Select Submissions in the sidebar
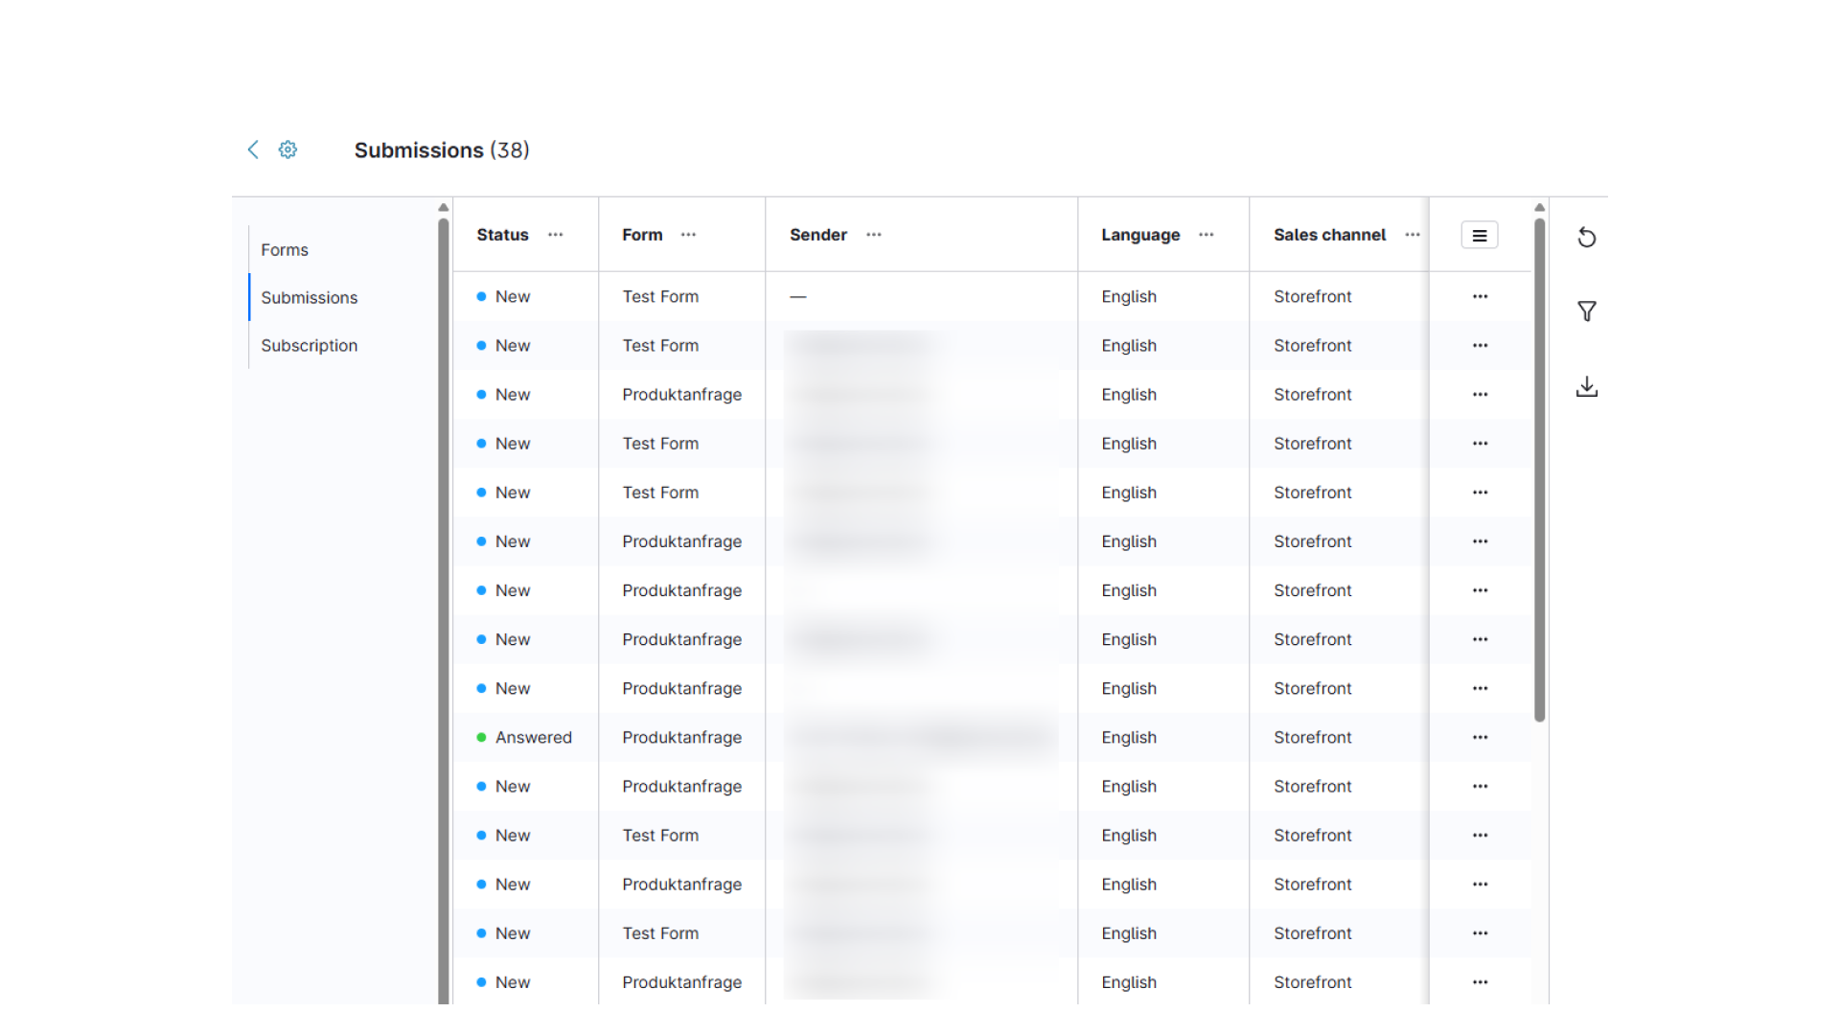The image size is (1840, 1035). (x=310, y=298)
